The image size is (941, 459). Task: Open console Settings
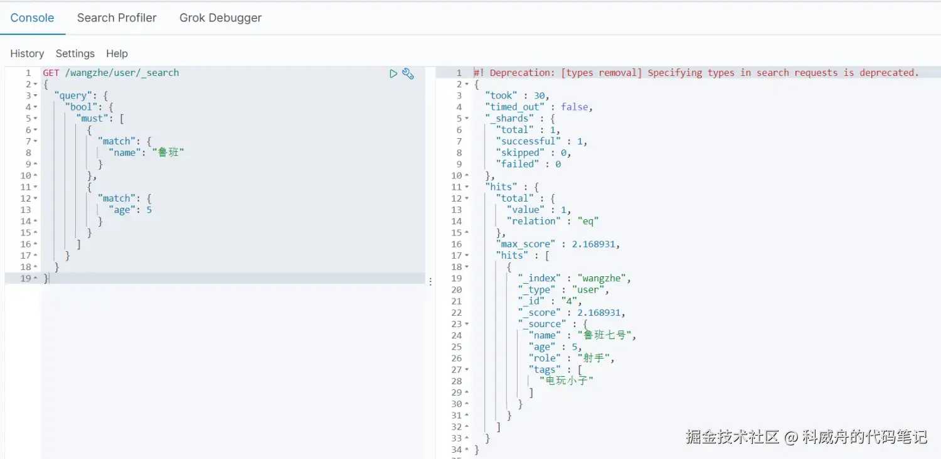click(x=75, y=53)
